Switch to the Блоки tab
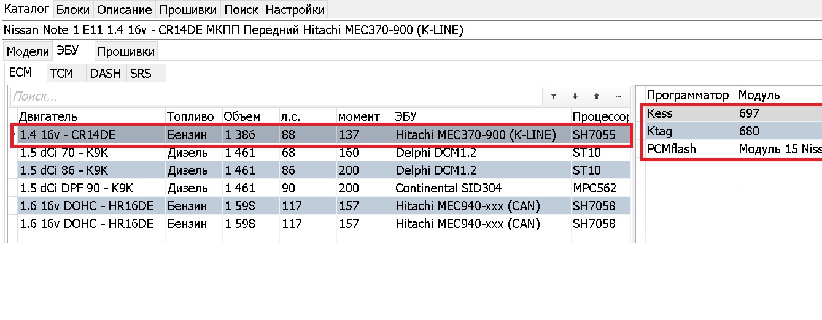The height and width of the screenshot is (320, 822). (x=73, y=10)
